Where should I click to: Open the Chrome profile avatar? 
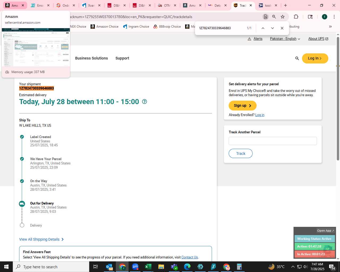[x=324, y=17]
